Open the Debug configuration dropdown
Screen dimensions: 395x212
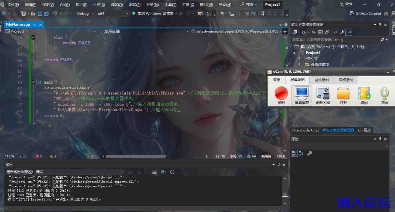coord(86,13)
